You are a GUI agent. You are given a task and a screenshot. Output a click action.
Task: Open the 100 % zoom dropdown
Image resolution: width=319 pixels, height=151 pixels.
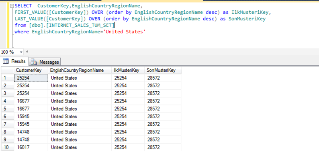(x=21, y=52)
